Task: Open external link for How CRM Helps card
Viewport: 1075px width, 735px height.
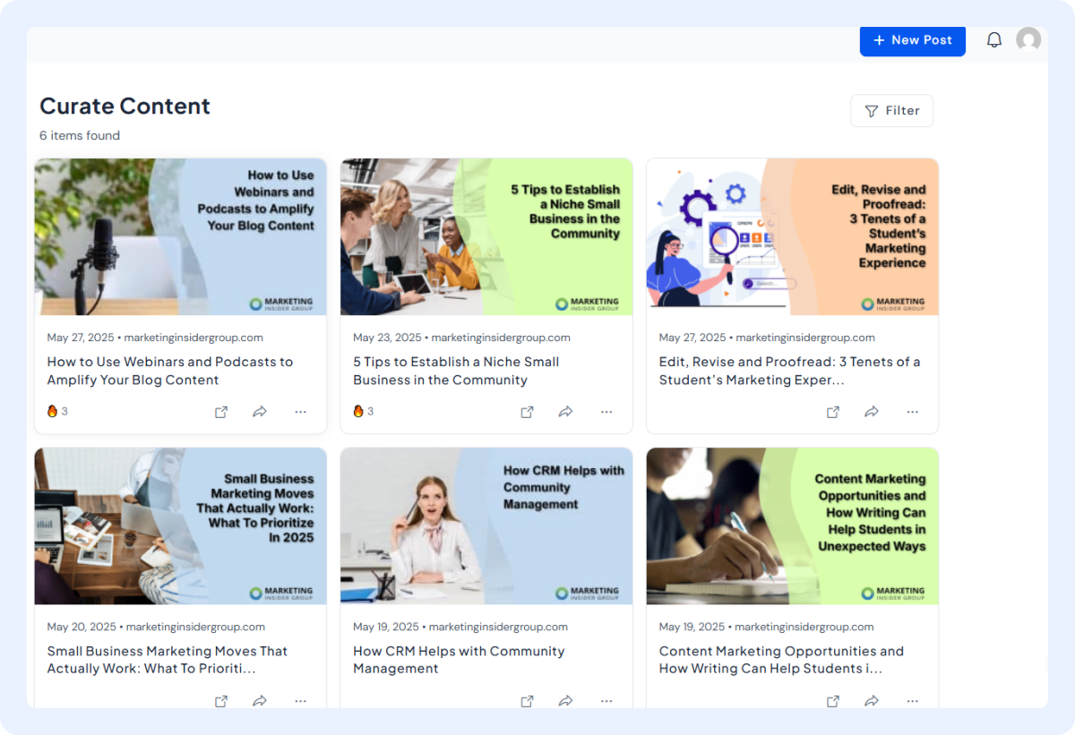Action: pos(528,701)
